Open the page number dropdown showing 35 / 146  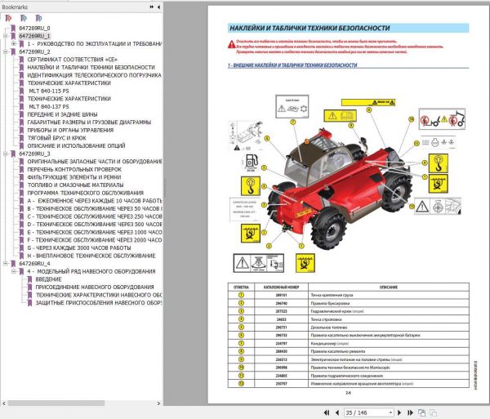click(x=390, y=412)
